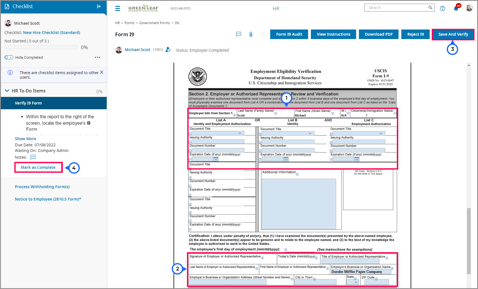This screenshot has width=478, height=289.
Task: Click Save And Verify button
Action: click(x=453, y=34)
